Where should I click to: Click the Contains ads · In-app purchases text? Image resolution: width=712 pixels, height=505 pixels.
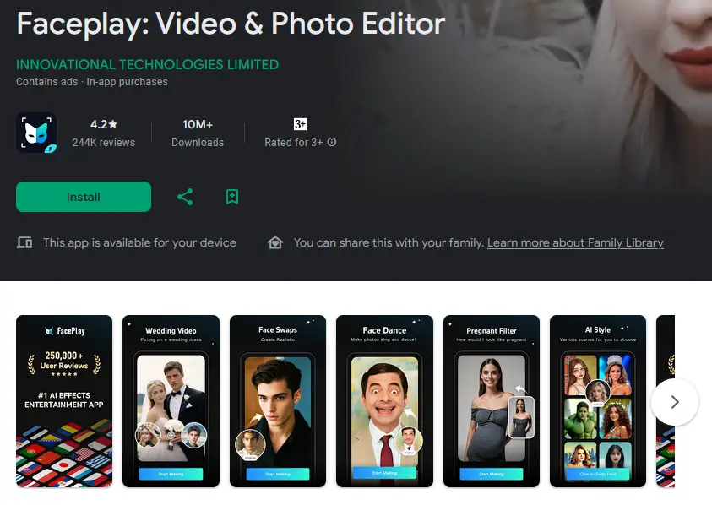click(92, 82)
